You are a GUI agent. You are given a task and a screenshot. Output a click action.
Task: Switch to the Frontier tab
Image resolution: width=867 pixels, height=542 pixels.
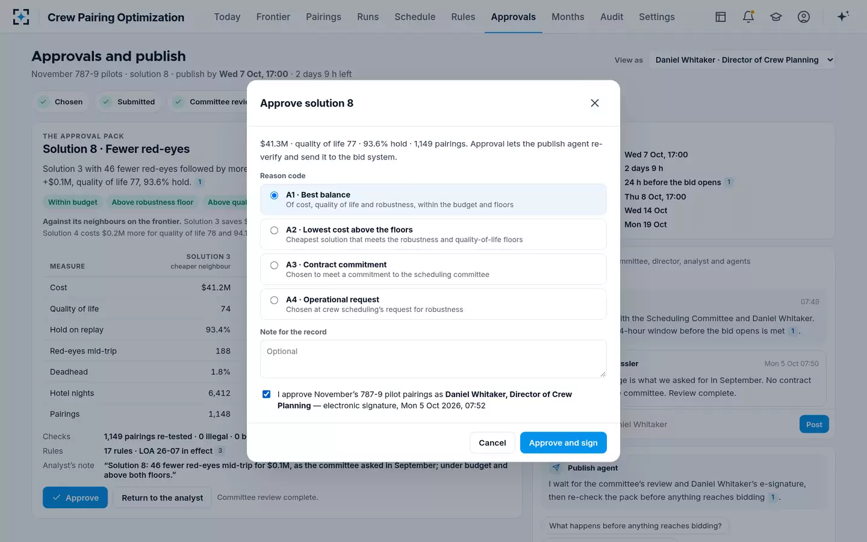273,17
